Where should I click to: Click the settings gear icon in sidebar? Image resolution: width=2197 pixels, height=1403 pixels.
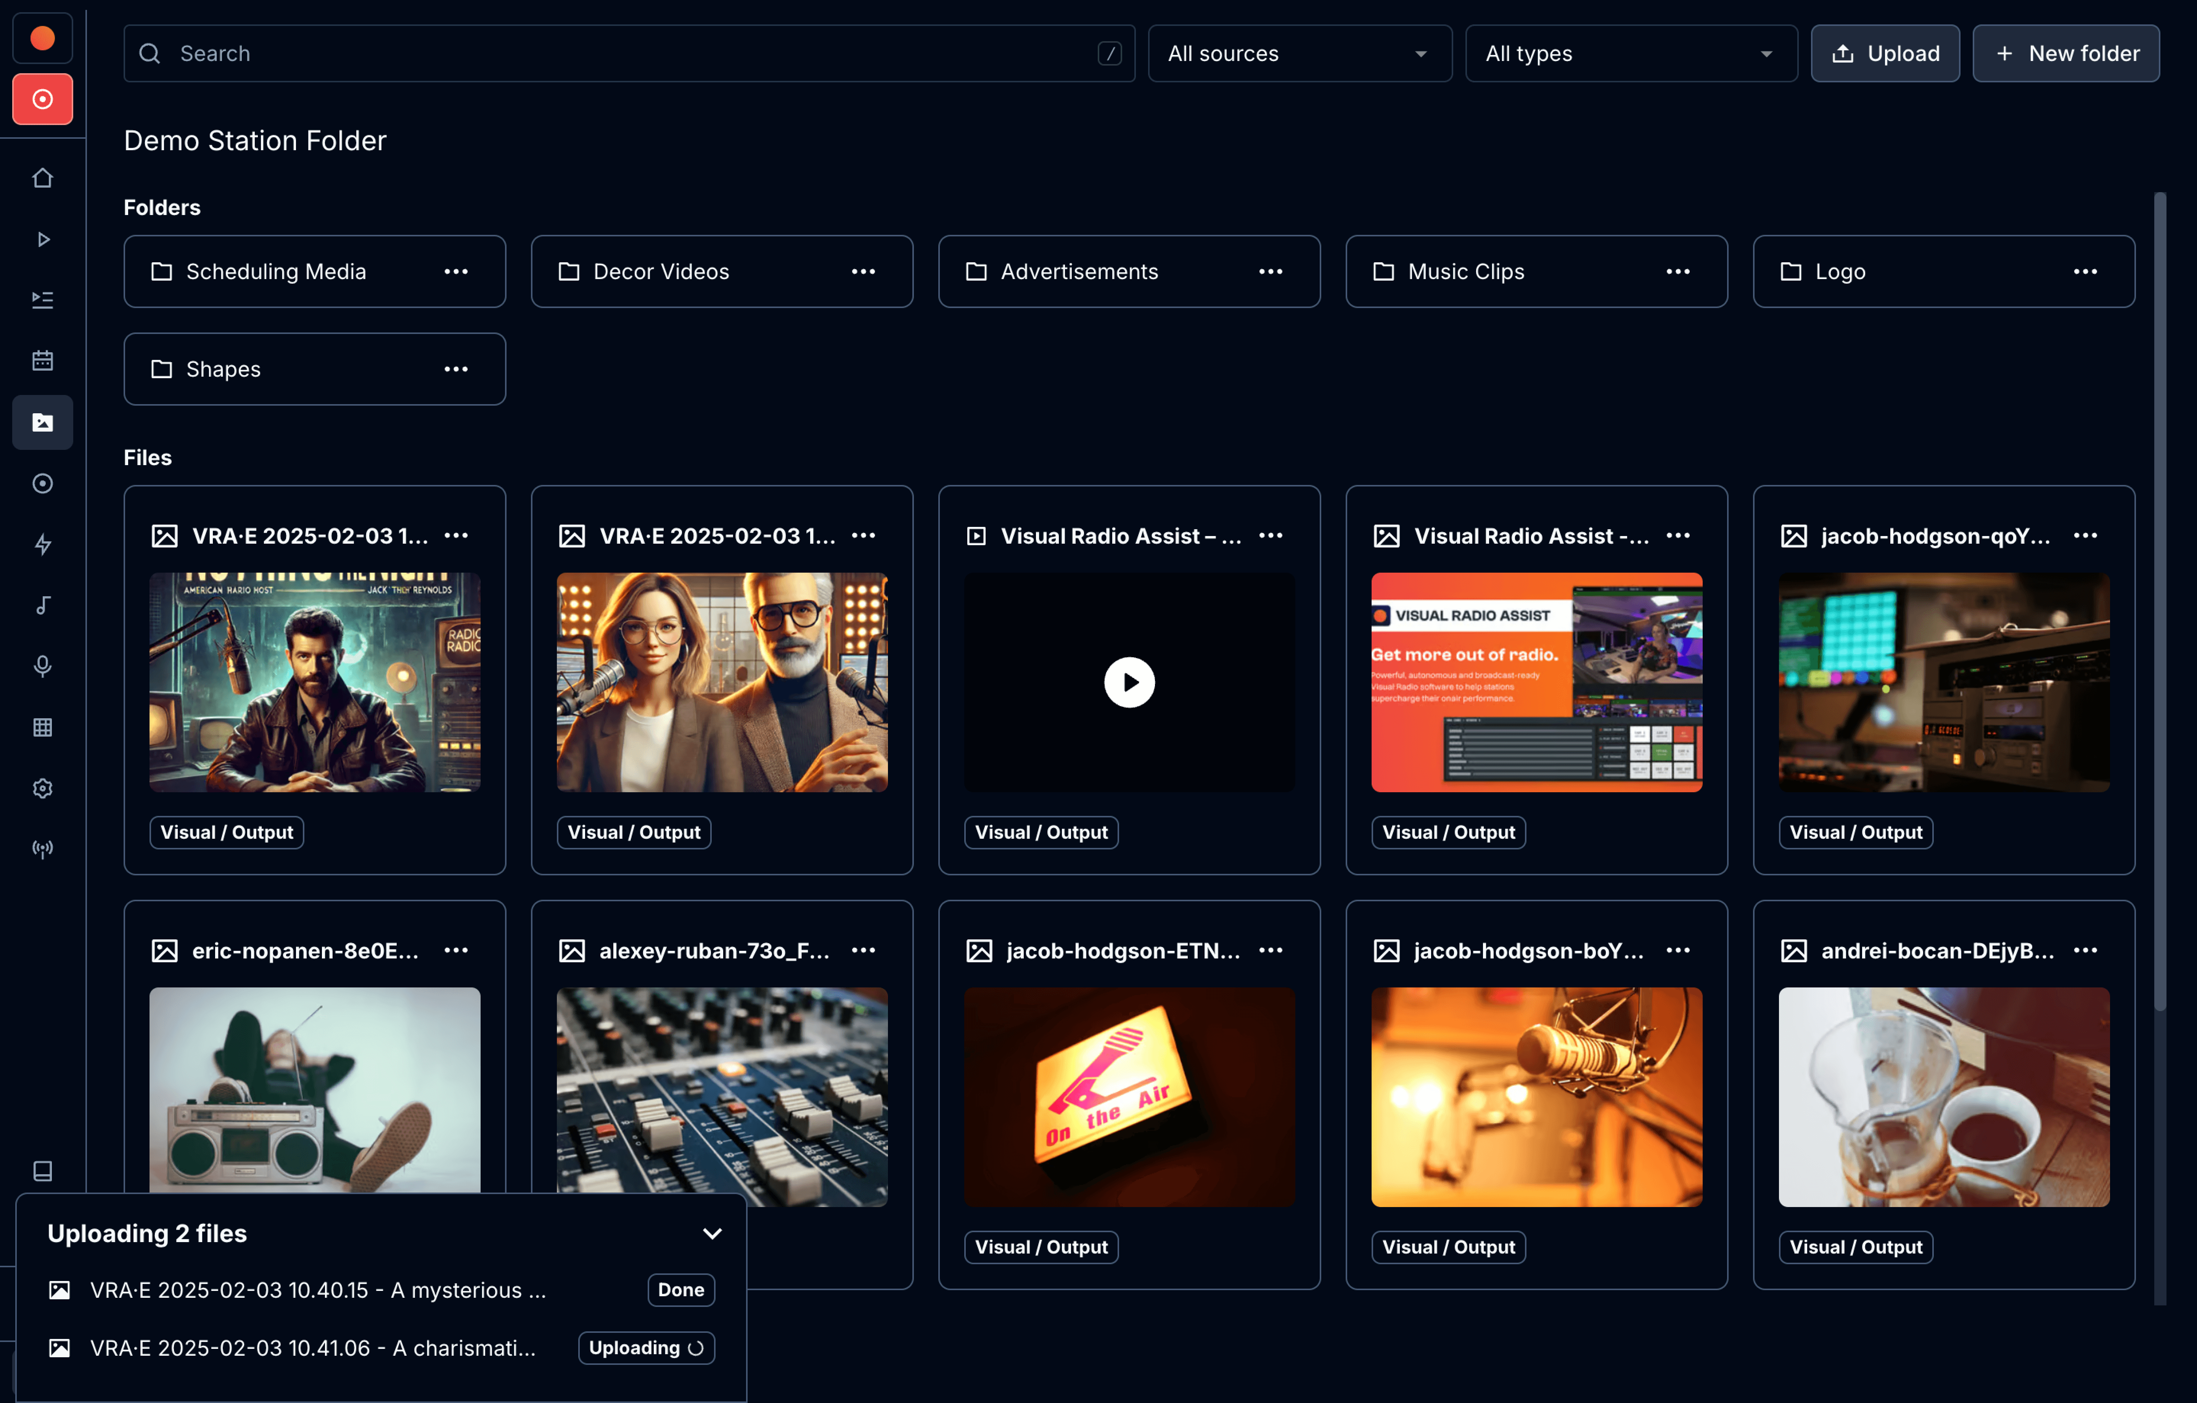pyautogui.click(x=42, y=788)
